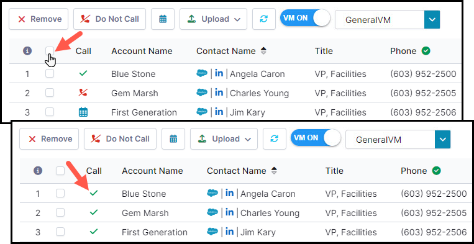
Task: Click the calendar status icon in the First Generation row
Action: pos(83,112)
